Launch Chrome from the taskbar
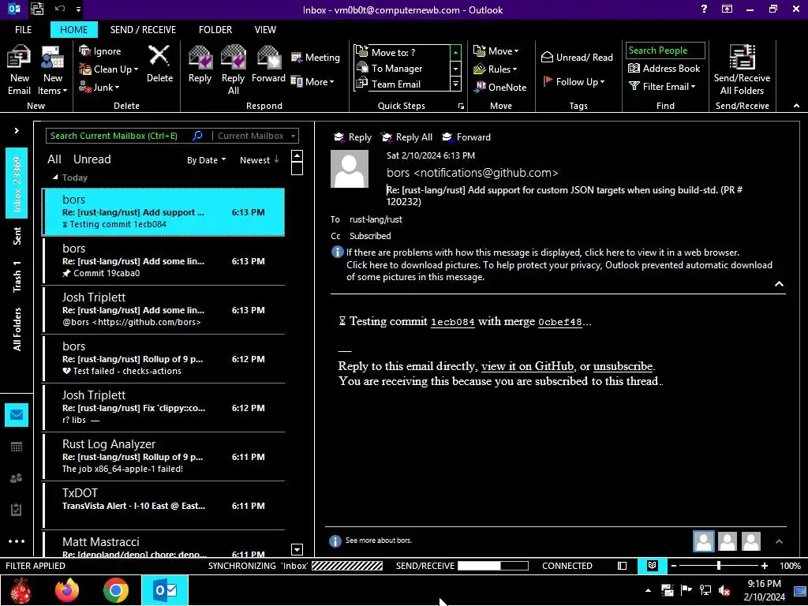The width and height of the screenshot is (808, 606). click(x=116, y=590)
